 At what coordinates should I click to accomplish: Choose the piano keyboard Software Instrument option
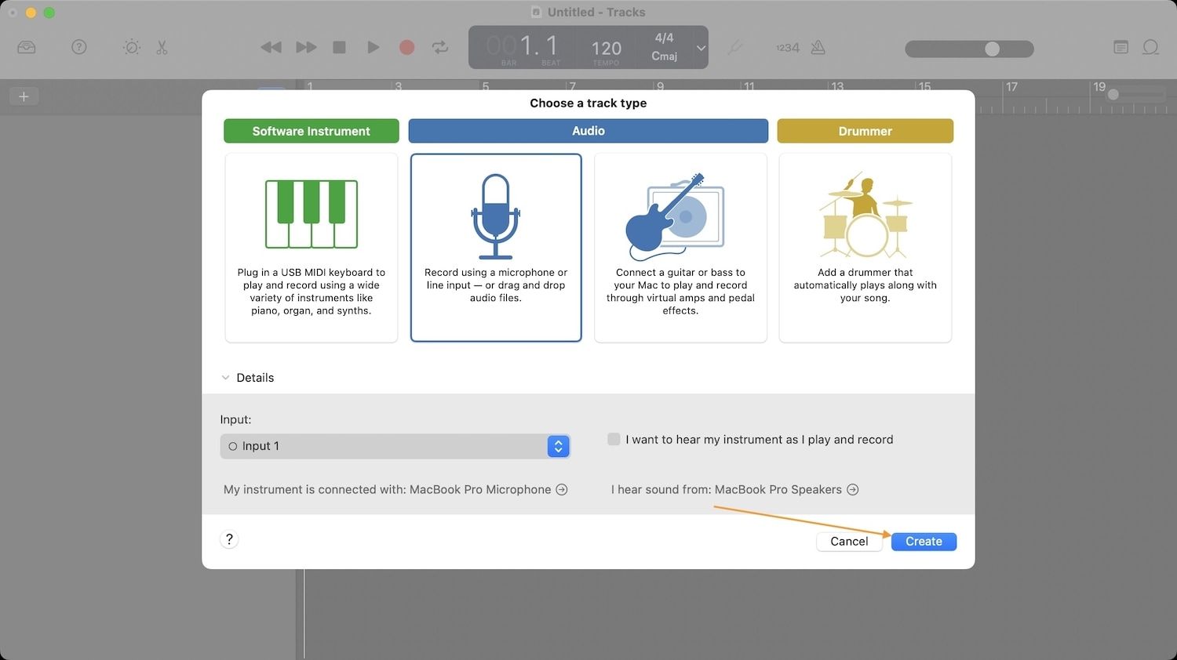coord(311,247)
